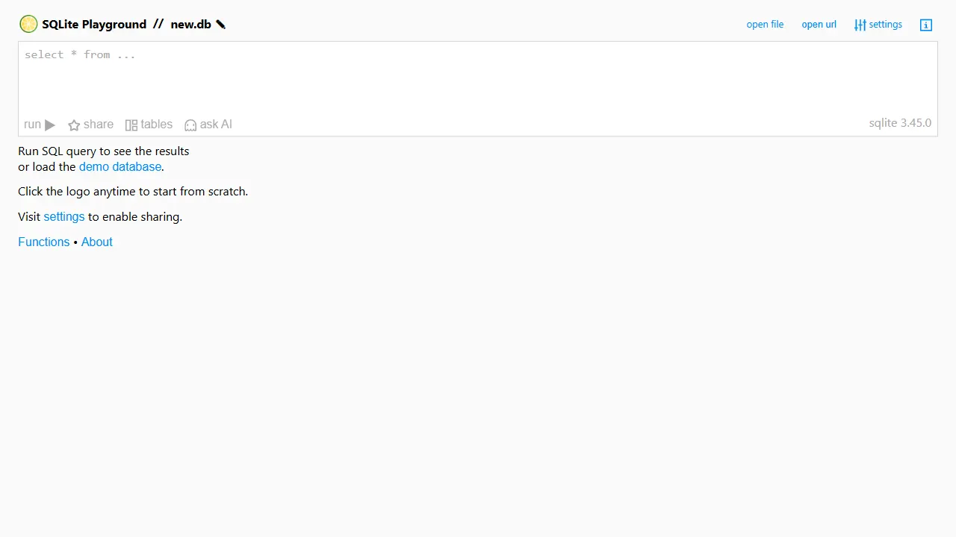This screenshot has width=956, height=537.
Task: Follow the settings link in Visit settings sentence
Action: coord(64,216)
